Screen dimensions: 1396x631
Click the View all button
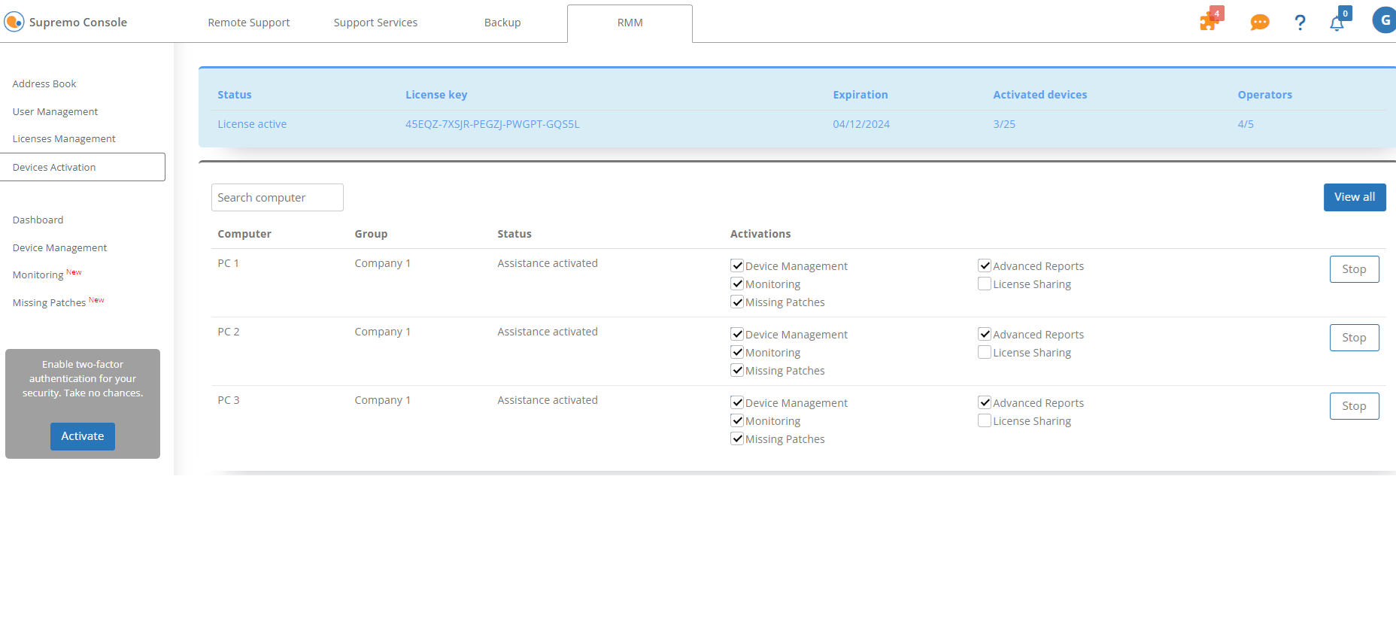[1355, 197]
